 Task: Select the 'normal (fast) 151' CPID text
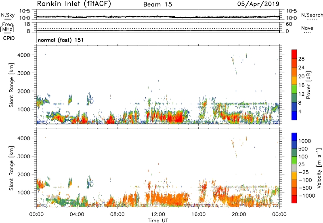tap(61, 40)
